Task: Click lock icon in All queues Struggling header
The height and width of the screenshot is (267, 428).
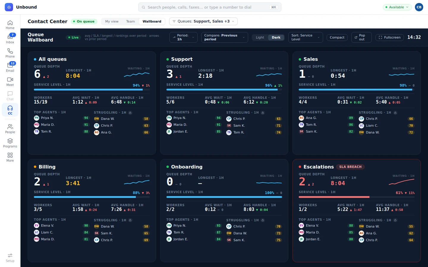Action: 130,113
